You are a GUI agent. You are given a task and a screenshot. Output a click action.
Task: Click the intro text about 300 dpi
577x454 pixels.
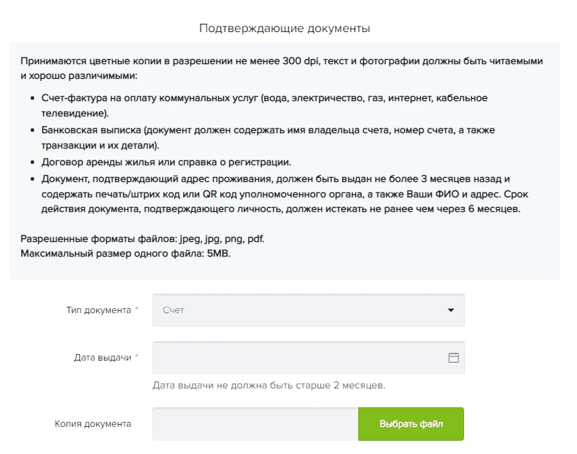click(282, 68)
